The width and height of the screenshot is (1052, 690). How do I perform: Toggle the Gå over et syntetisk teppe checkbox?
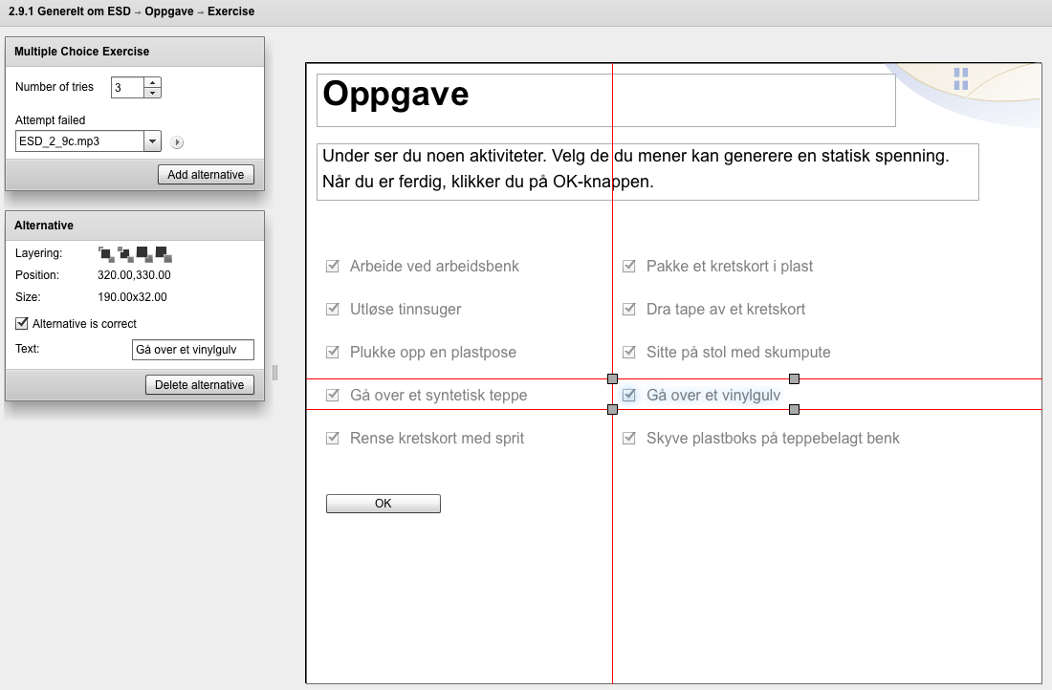(333, 395)
